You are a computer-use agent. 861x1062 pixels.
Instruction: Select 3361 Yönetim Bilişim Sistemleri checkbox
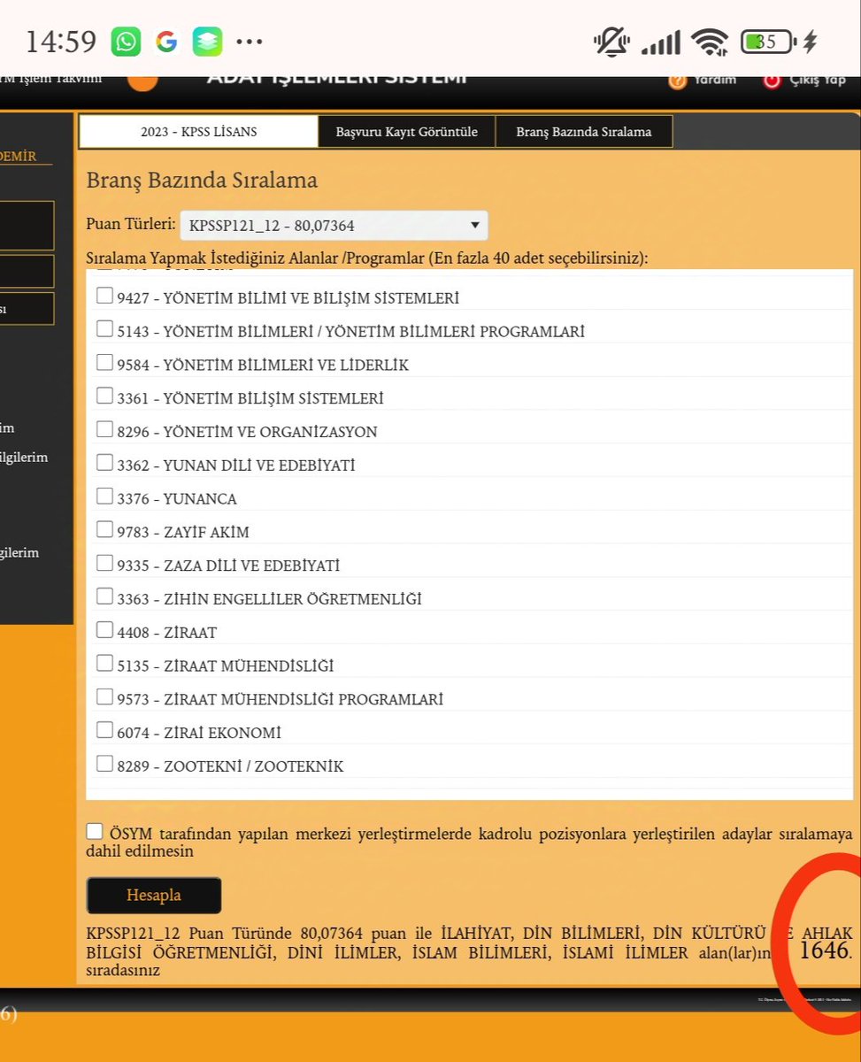click(104, 396)
